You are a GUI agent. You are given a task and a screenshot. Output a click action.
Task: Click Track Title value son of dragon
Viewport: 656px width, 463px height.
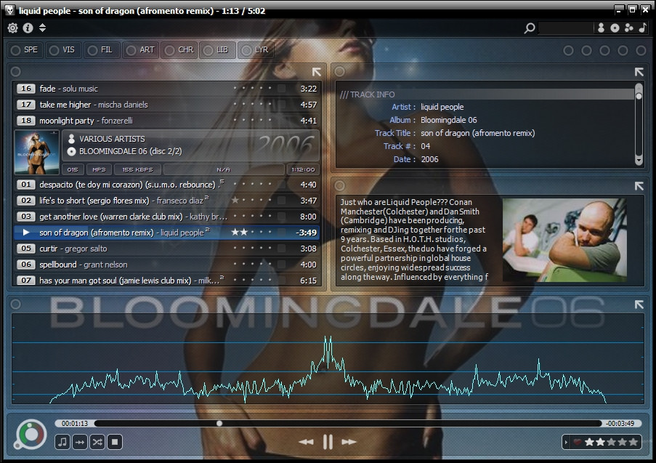tap(477, 133)
